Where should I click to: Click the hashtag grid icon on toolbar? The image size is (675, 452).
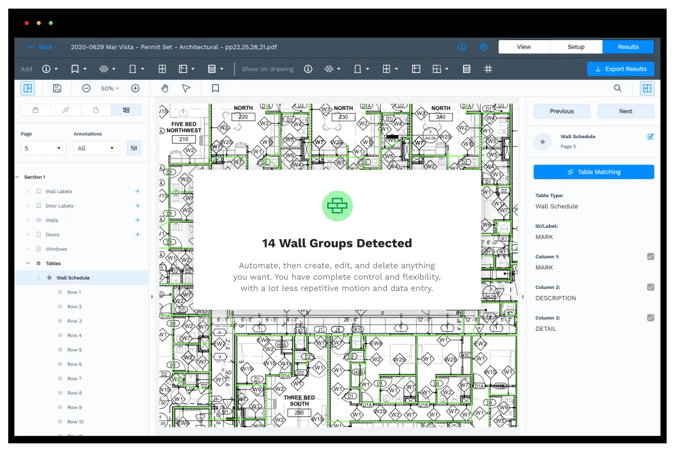coord(488,68)
